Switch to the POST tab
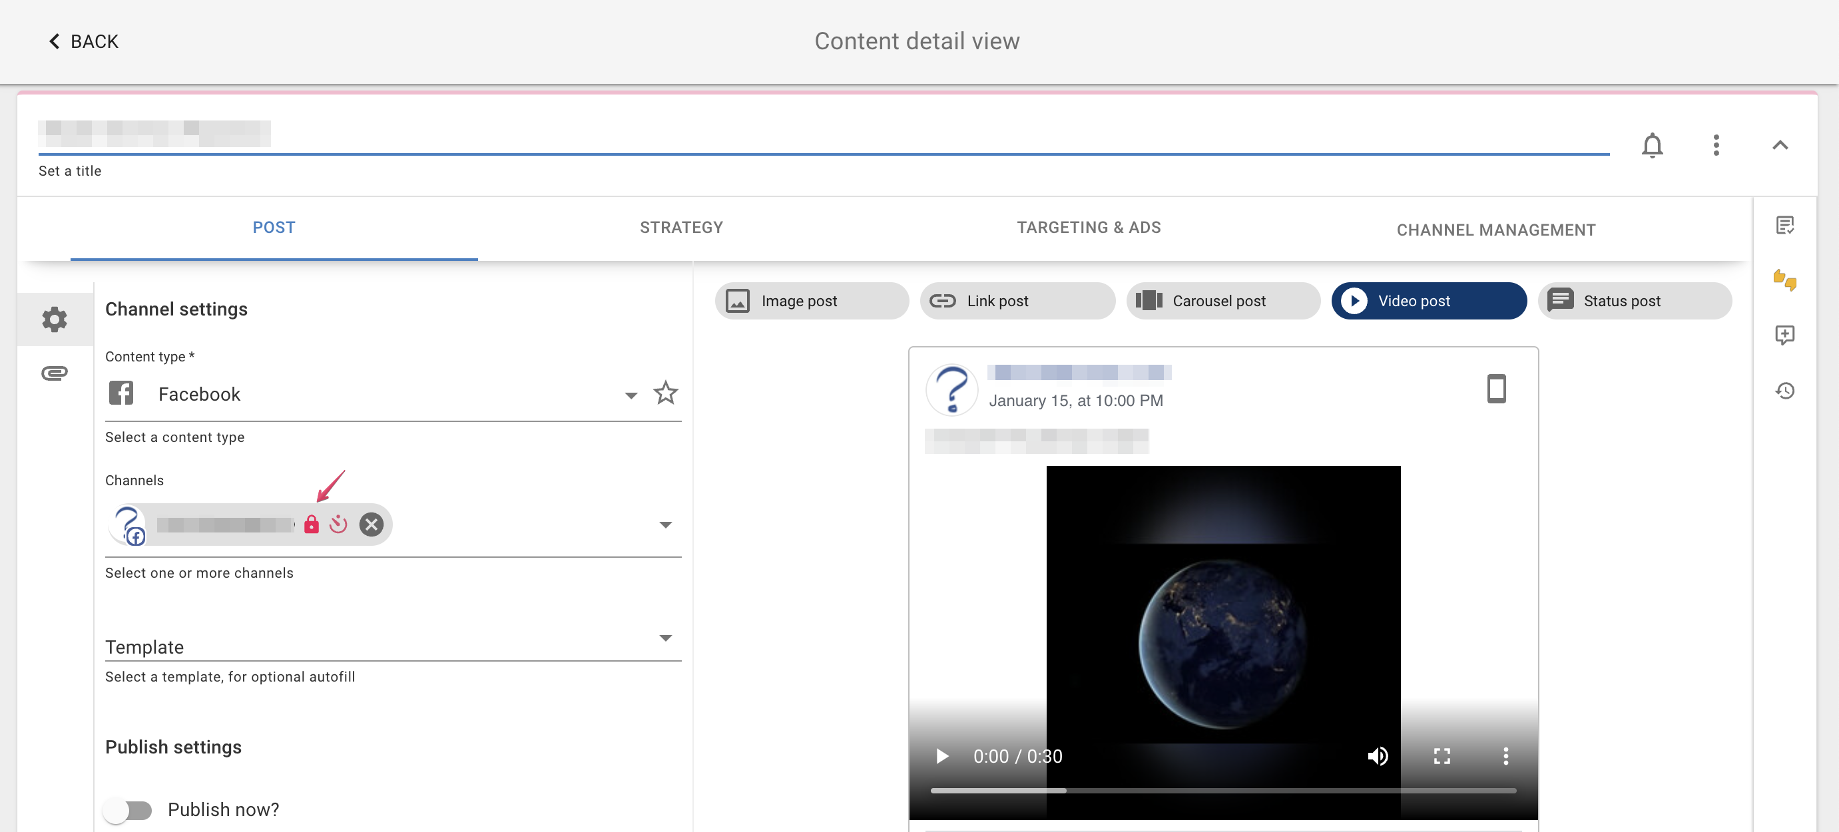1839x832 pixels. 274,228
